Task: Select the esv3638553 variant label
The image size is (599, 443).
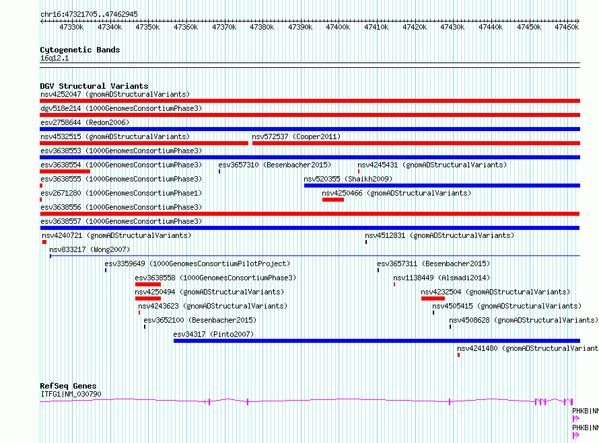Action: [x=121, y=151]
